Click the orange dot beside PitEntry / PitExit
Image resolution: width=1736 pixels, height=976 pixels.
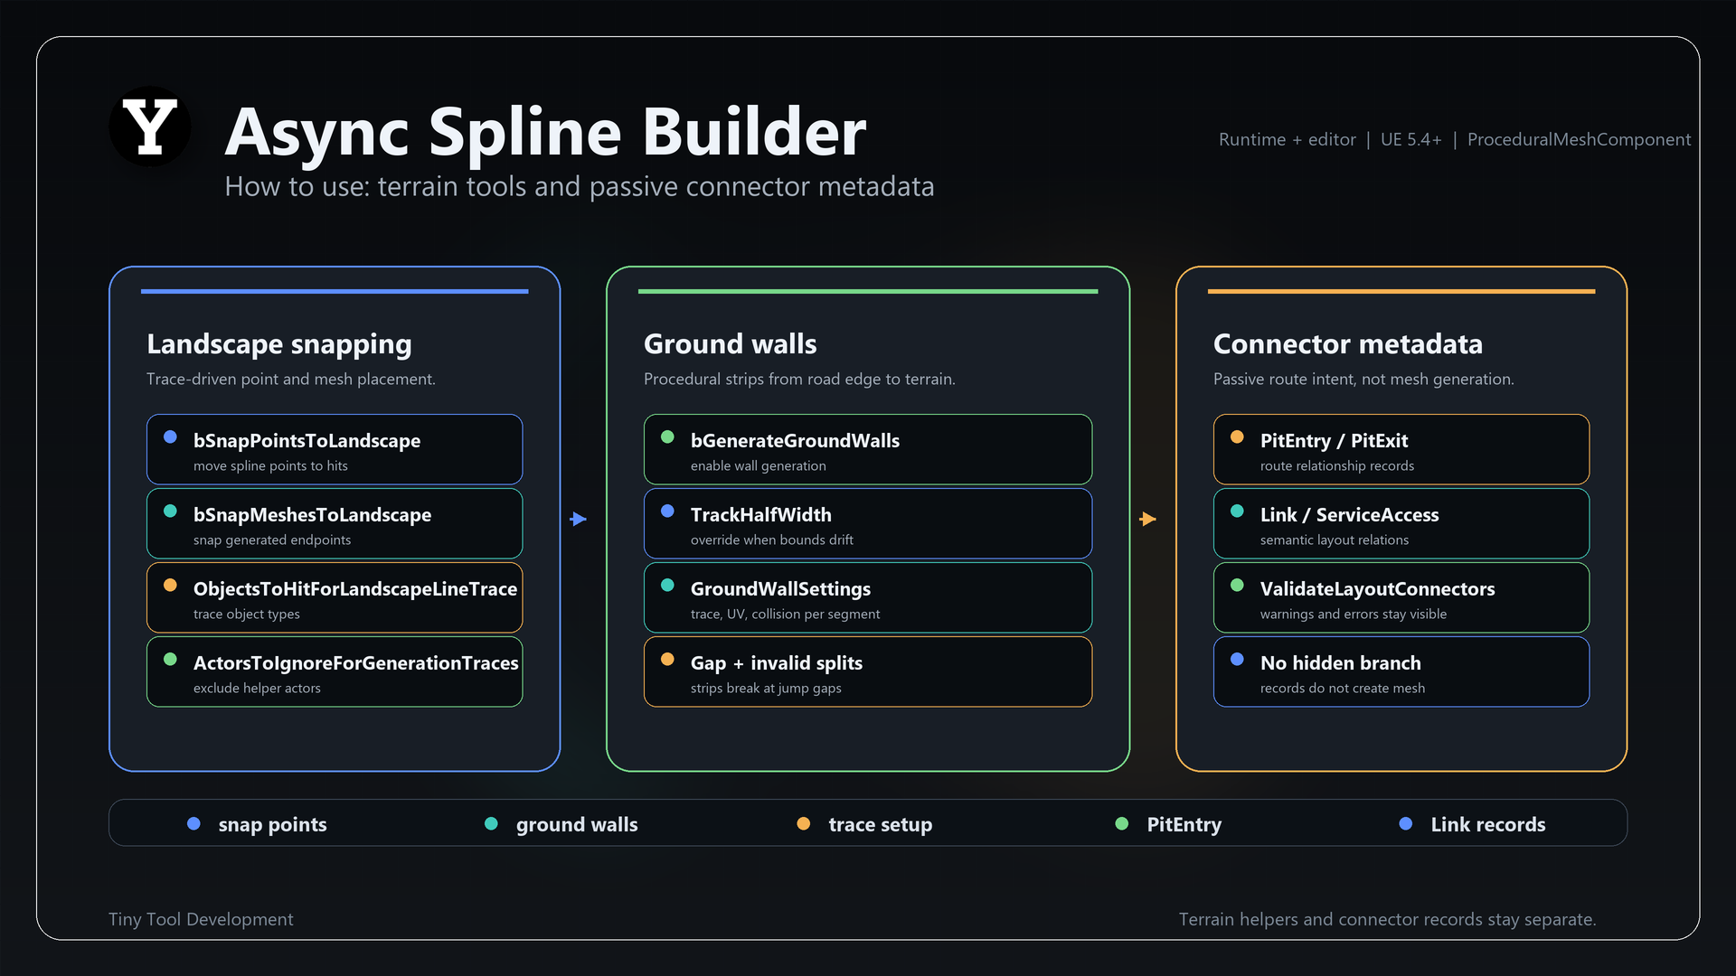(1237, 436)
